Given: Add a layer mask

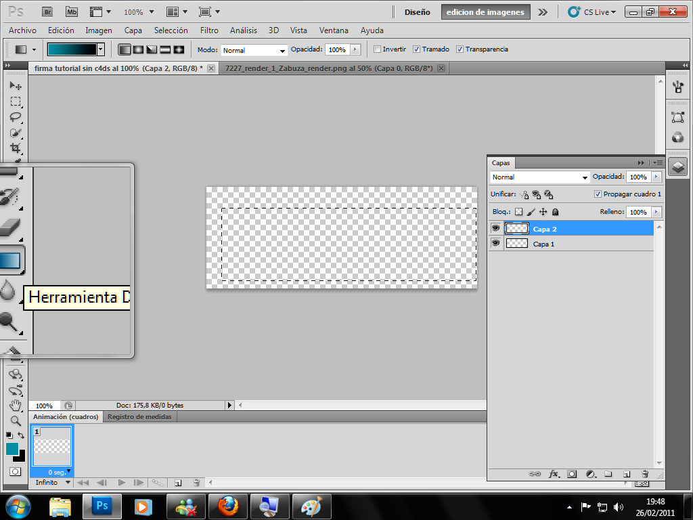Looking at the screenshot, I should point(572,474).
